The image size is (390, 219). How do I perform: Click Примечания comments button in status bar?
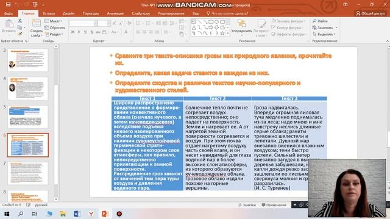tap(274, 205)
